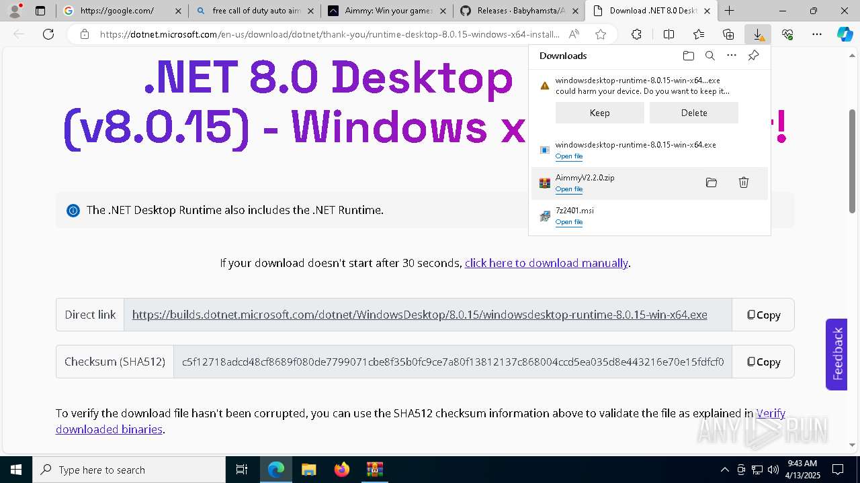
Task: Refresh the current page
Action: [x=48, y=34]
